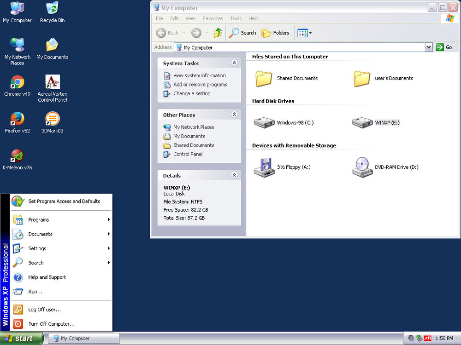Click the ATI tray icon

pos(428,338)
